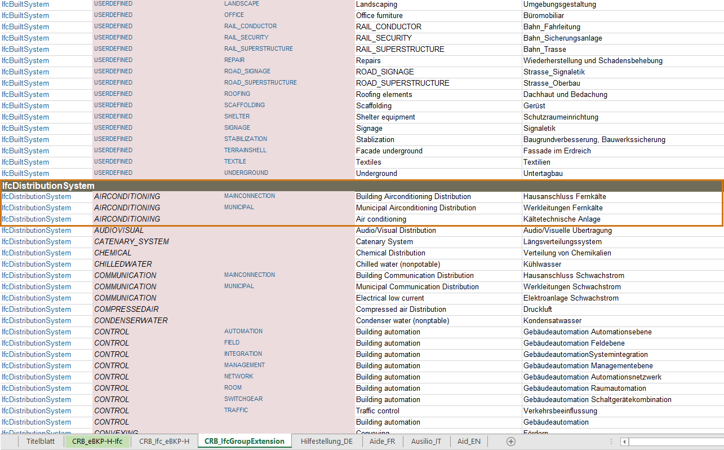Add a new sheet with the plus button
The image size is (724, 450).
pos(511,442)
